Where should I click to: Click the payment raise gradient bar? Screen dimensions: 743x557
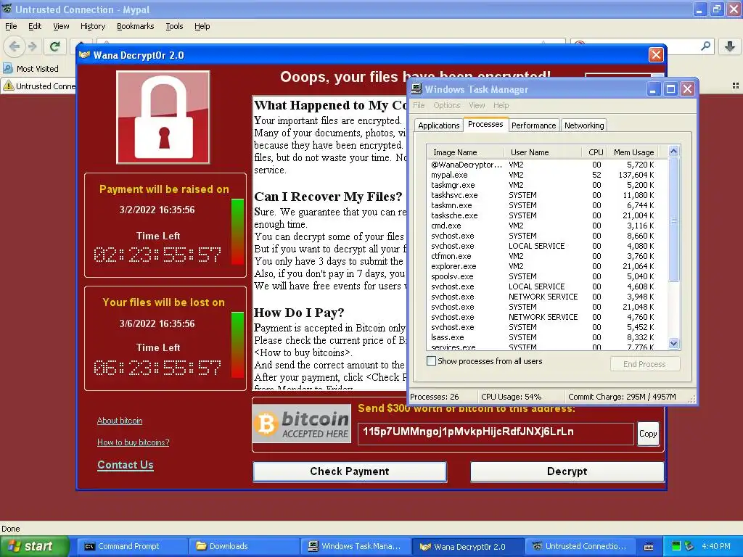pos(237,231)
